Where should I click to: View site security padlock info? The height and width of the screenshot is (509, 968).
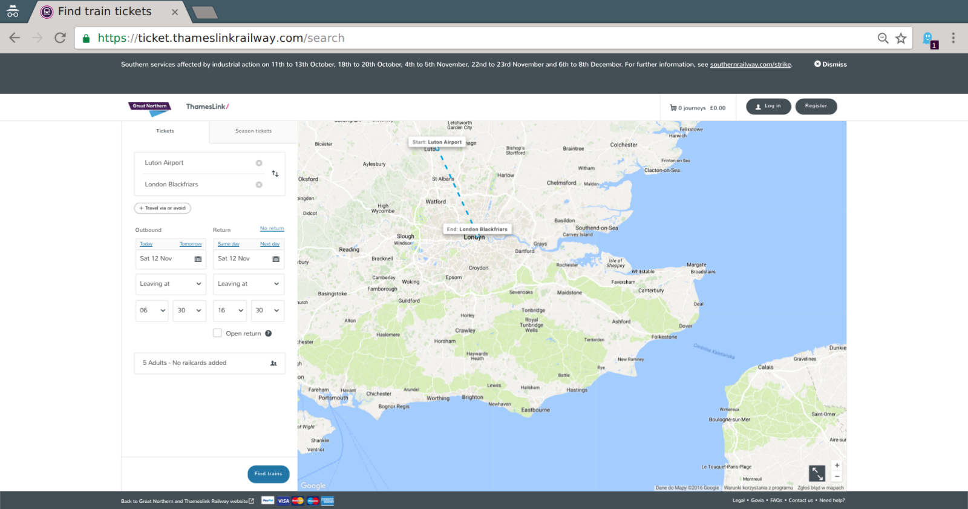(86, 38)
